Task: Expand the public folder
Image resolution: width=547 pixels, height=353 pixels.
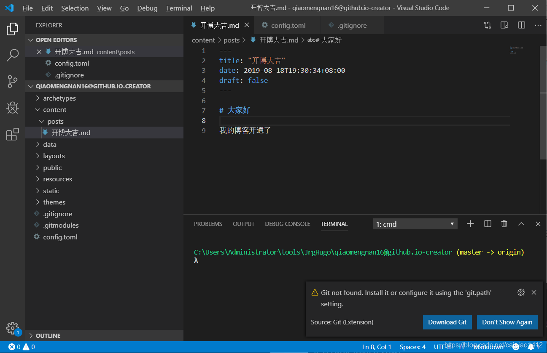Action: pyautogui.click(x=104, y=167)
